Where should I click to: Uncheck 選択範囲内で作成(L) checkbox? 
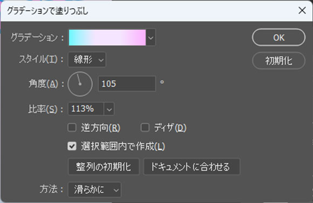coord(72,146)
